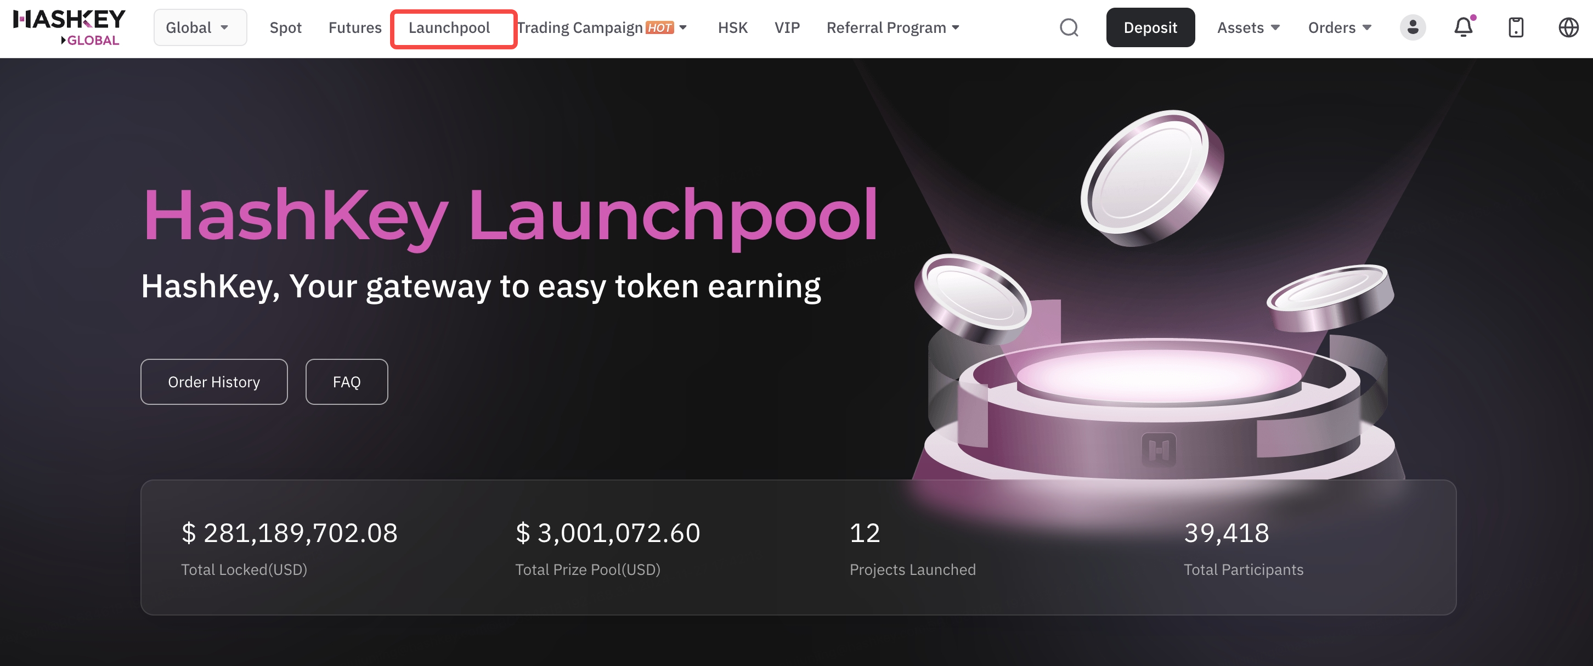Open the HSK menu item
Image resolution: width=1593 pixels, height=666 pixels.
[x=733, y=28]
